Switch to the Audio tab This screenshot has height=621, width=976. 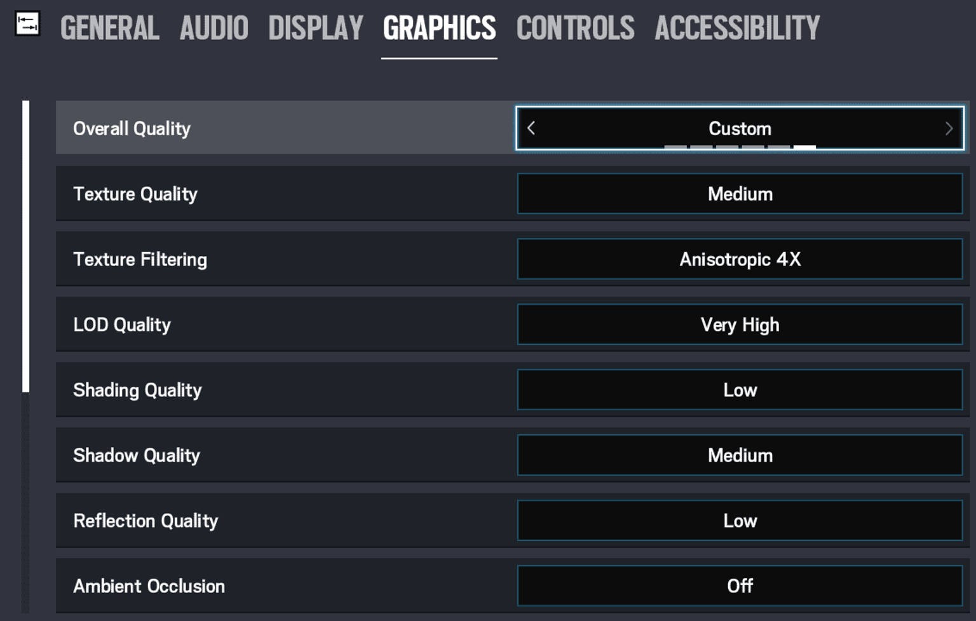click(213, 29)
